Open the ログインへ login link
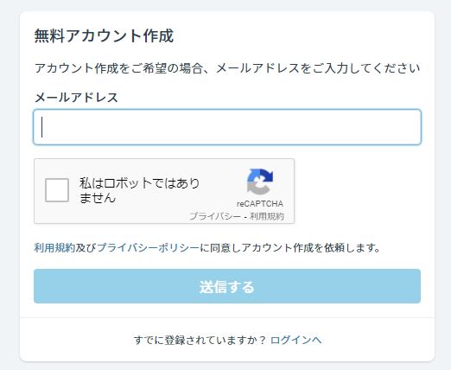The width and height of the screenshot is (451, 370). click(296, 340)
